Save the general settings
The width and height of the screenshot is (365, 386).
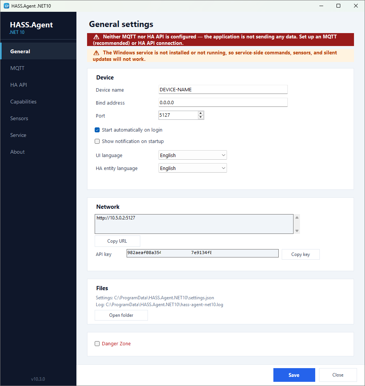click(x=294, y=375)
